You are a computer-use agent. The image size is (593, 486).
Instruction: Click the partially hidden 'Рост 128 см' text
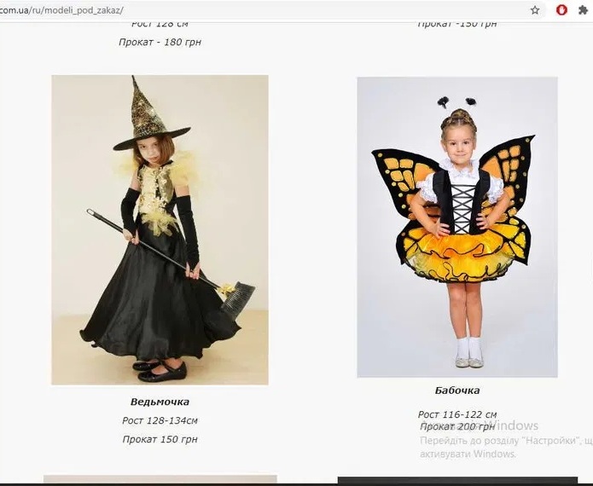pos(160,24)
